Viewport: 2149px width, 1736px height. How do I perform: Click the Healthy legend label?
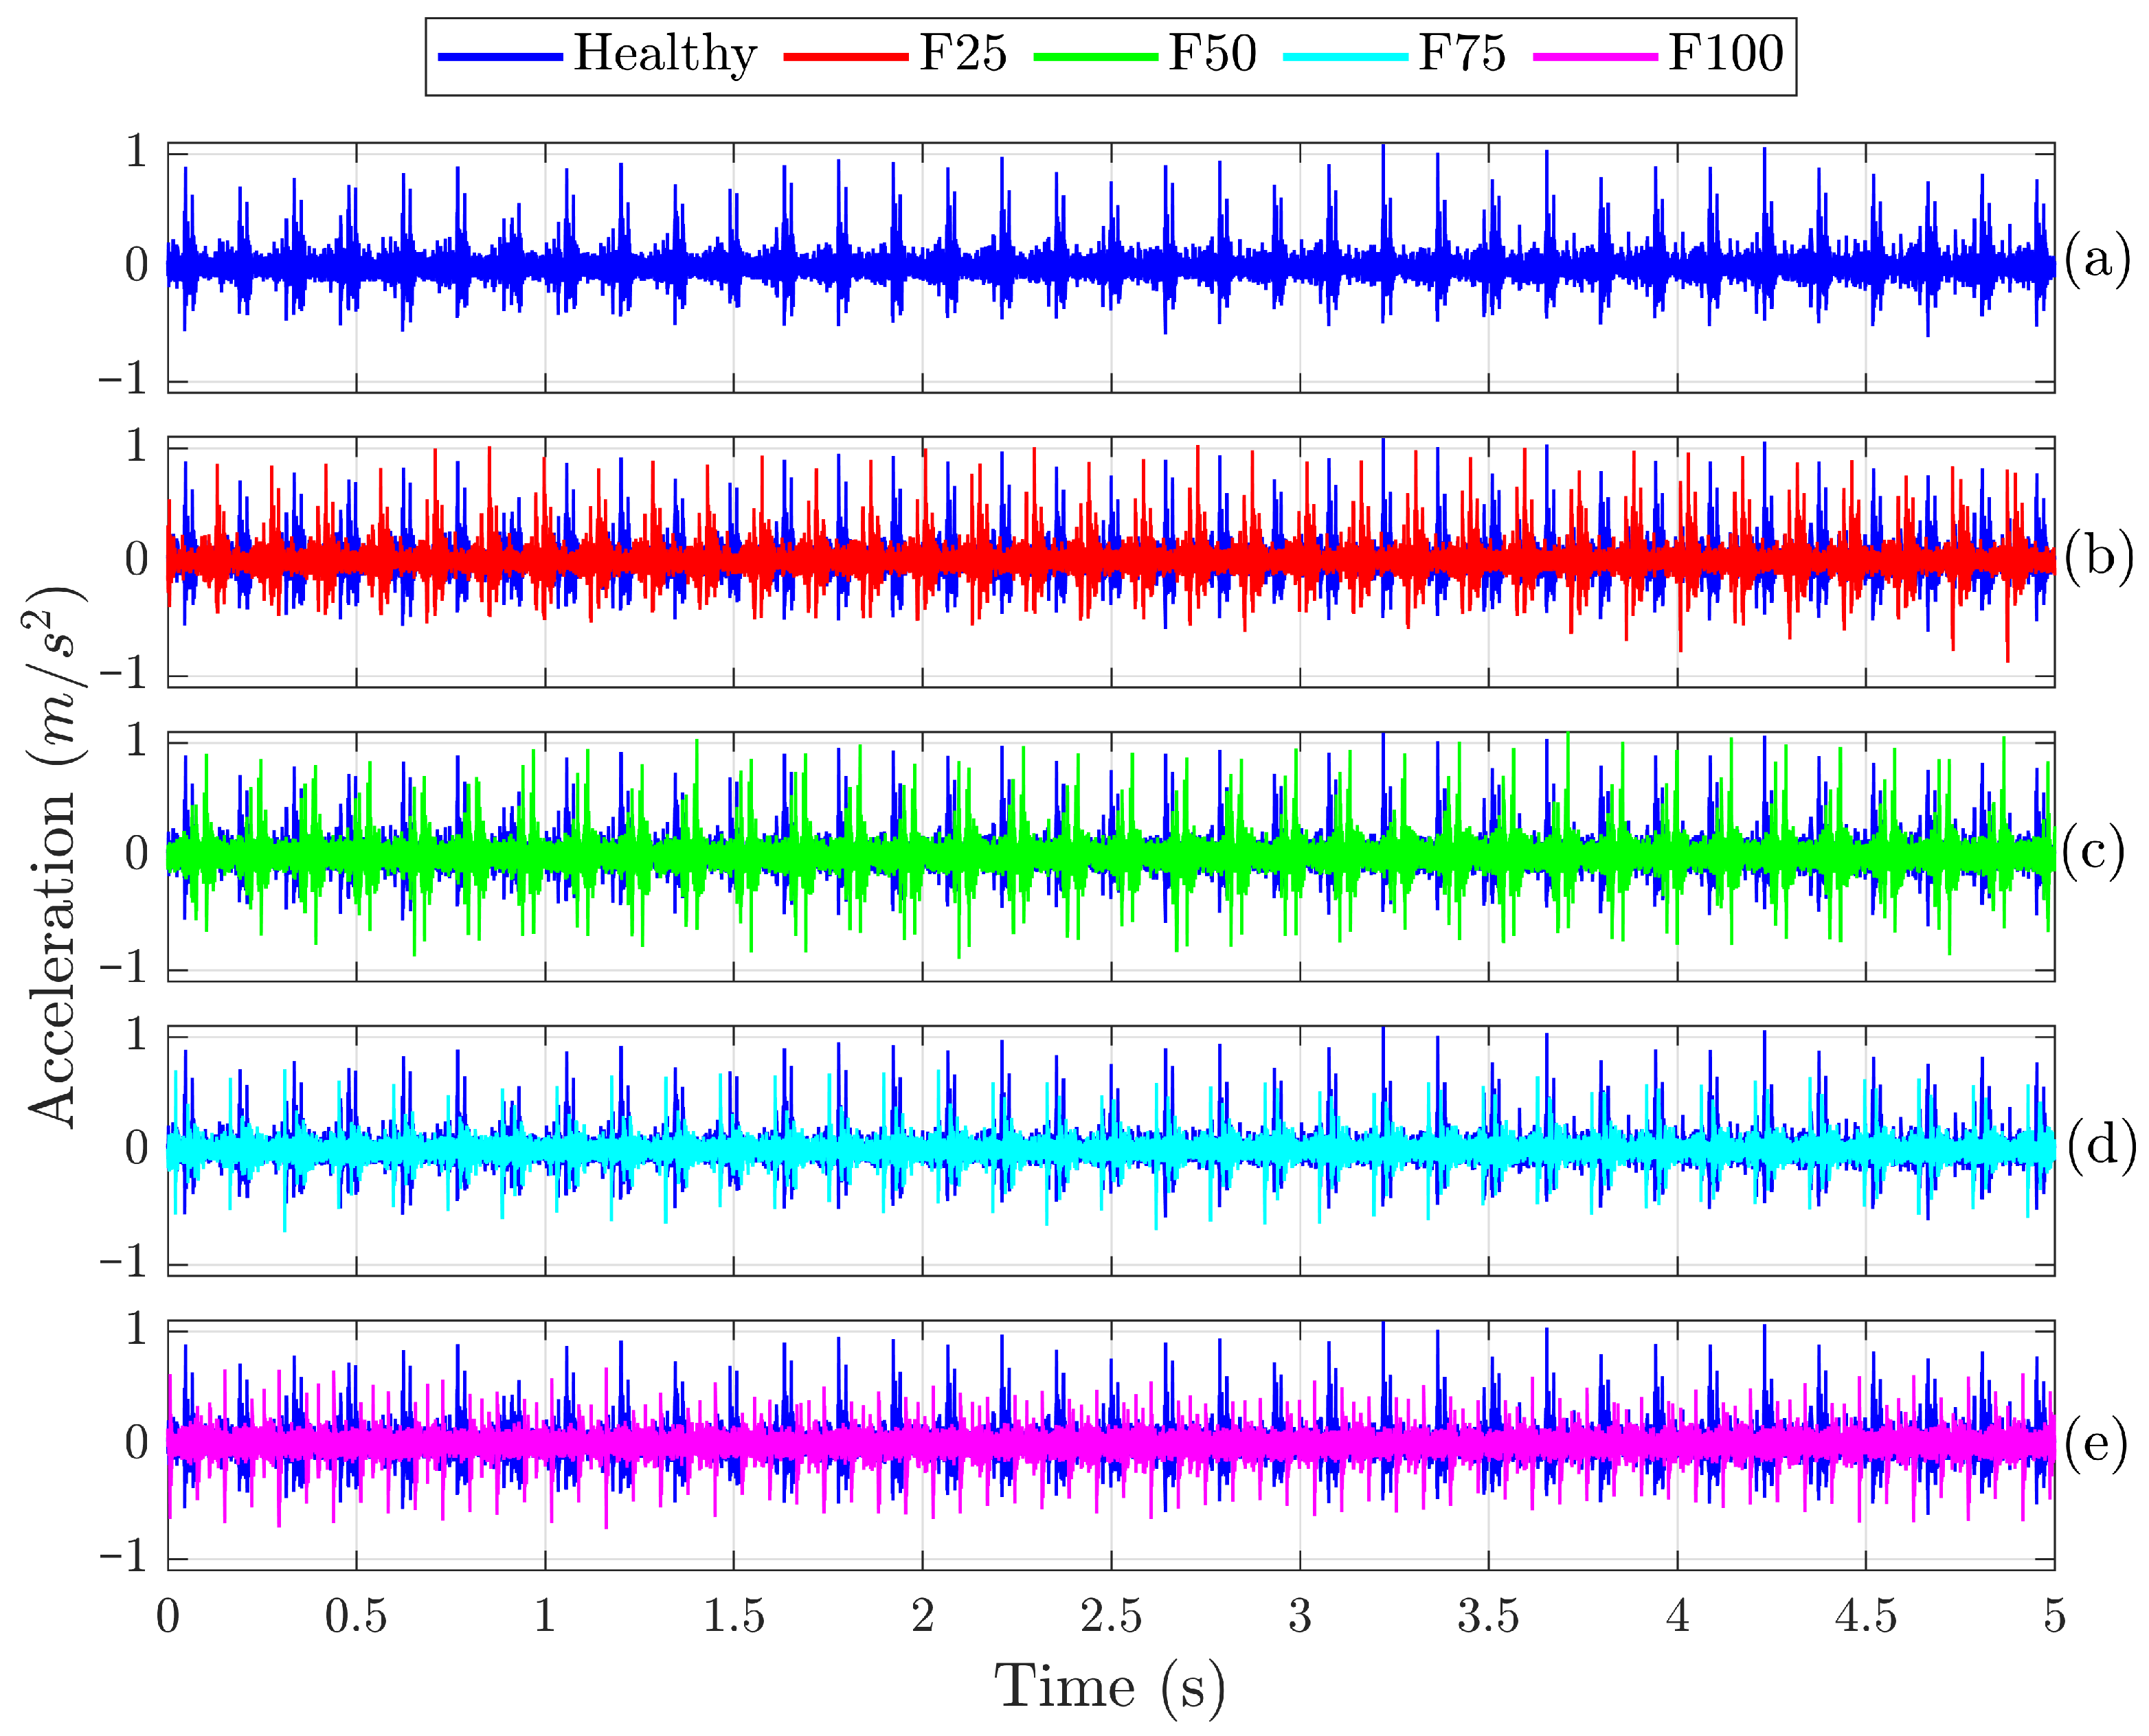pos(665,55)
